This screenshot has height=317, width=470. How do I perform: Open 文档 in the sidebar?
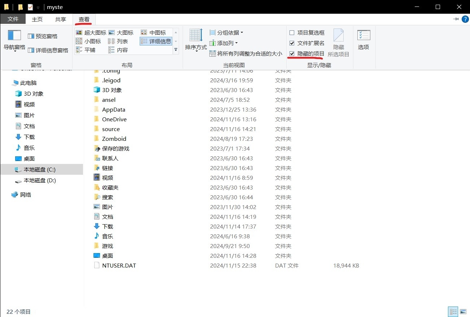tap(25, 126)
